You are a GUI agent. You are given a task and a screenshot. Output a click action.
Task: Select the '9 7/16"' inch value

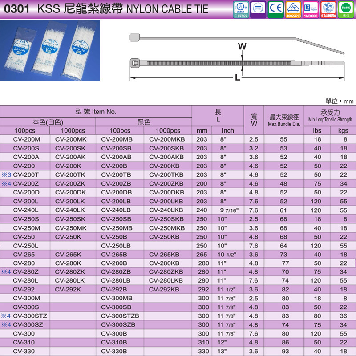point(229,210)
